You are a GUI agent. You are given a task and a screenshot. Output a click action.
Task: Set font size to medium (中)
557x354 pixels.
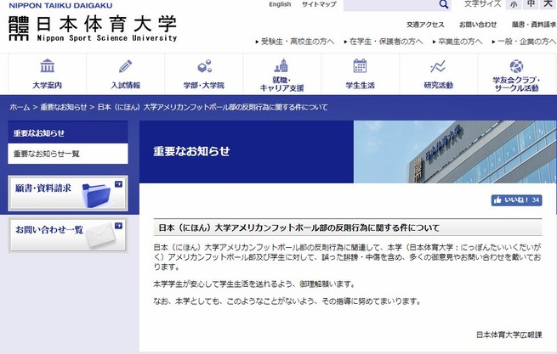click(531, 4)
